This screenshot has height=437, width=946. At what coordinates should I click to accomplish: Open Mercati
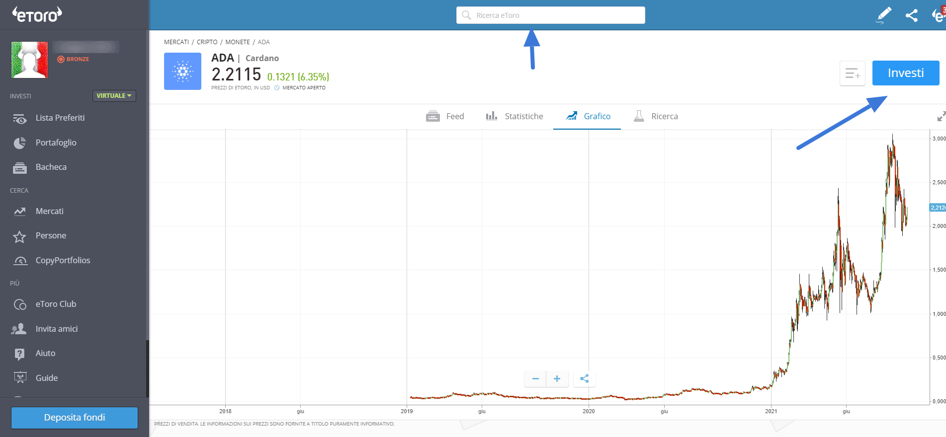pos(50,211)
